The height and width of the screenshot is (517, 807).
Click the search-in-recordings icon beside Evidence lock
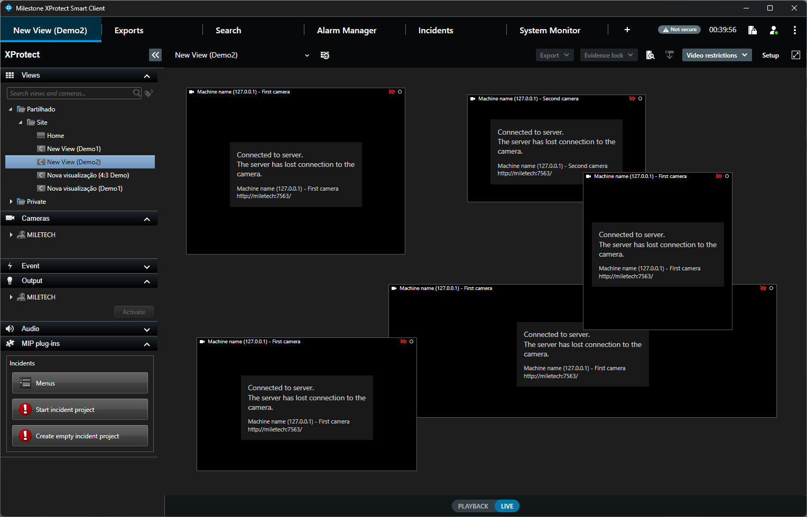pos(651,55)
